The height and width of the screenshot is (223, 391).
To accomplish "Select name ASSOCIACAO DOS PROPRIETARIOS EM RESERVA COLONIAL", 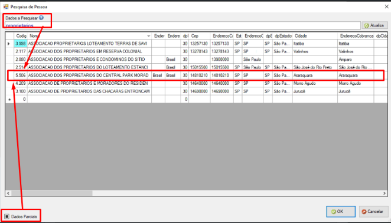I will click(x=89, y=51).
